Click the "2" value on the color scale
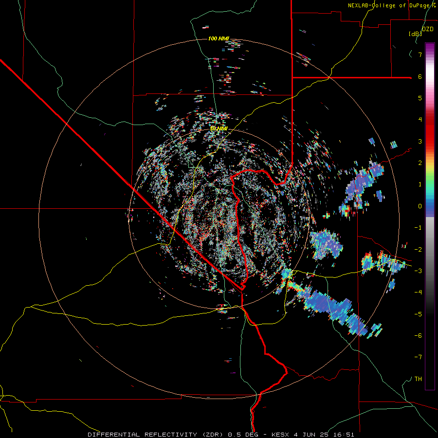Viewport: 438px width, 438px height. pyautogui.click(x=420, y=163)
